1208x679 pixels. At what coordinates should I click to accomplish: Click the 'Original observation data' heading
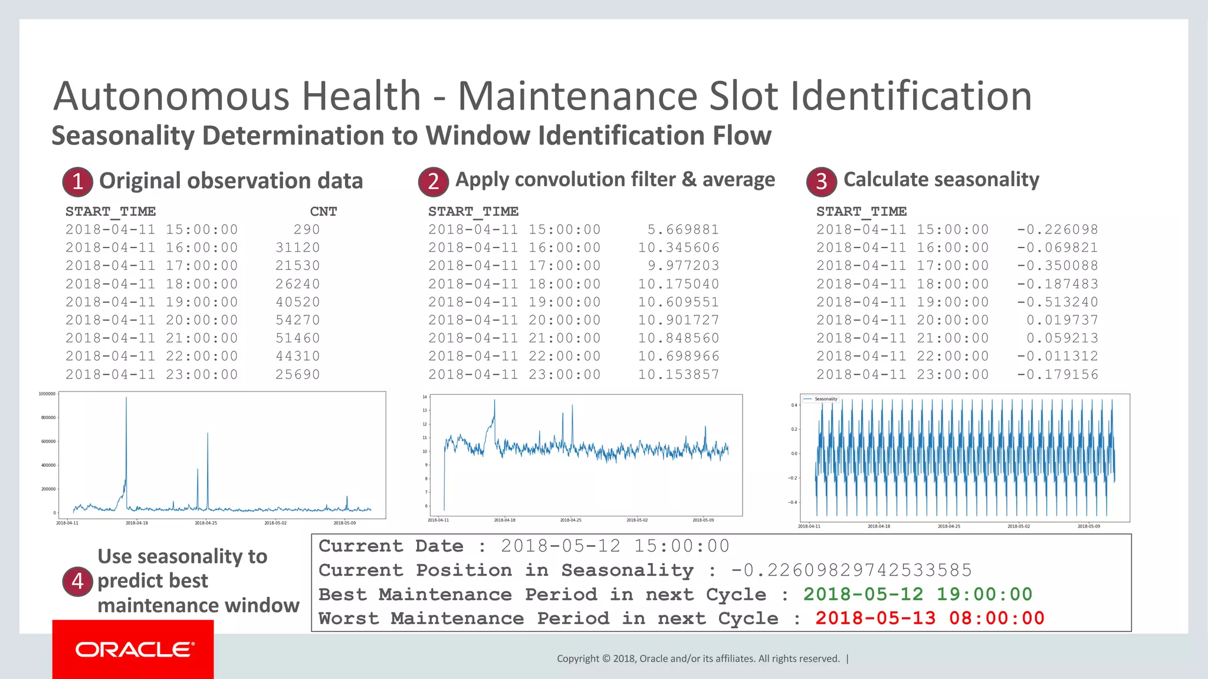[231, 181]
